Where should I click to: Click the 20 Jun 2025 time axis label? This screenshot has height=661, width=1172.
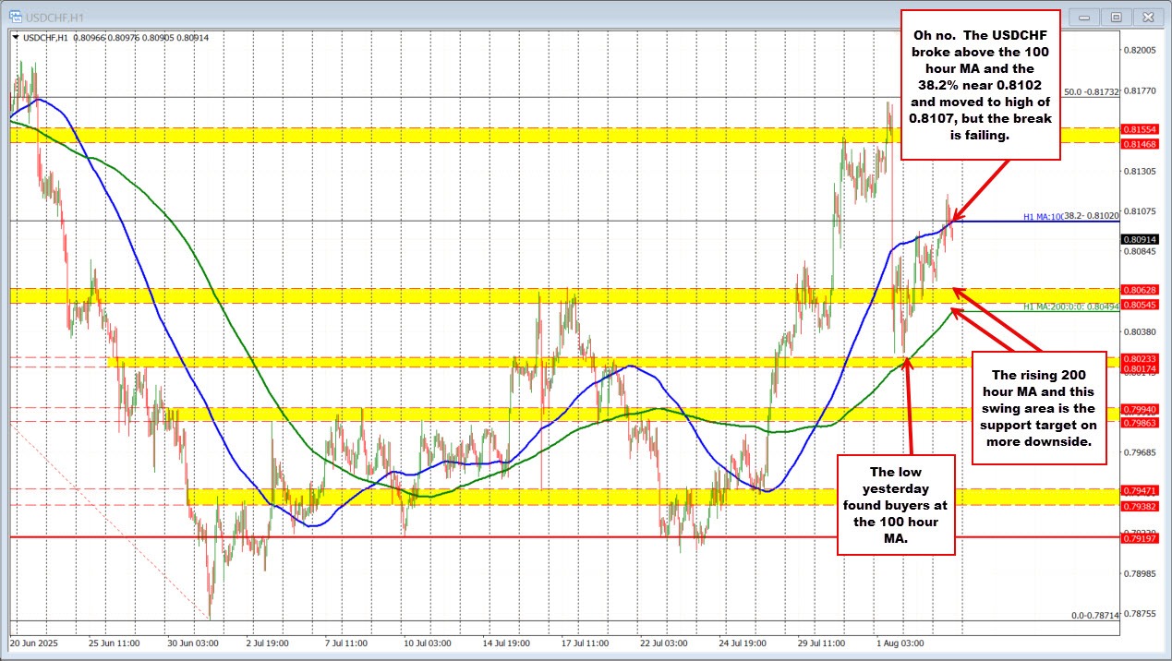click(x=35, y=641)
